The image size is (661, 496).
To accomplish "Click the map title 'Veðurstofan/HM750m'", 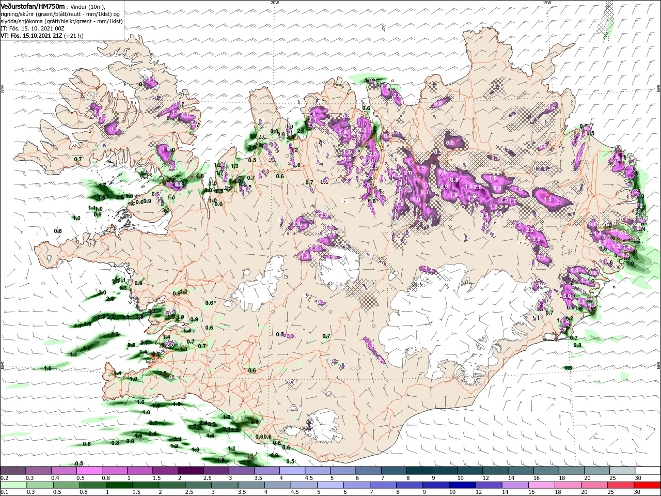I will coord(33,6).
